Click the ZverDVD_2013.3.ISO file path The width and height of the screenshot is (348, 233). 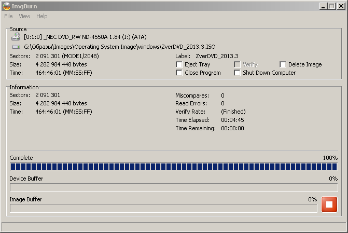[120, 47]
